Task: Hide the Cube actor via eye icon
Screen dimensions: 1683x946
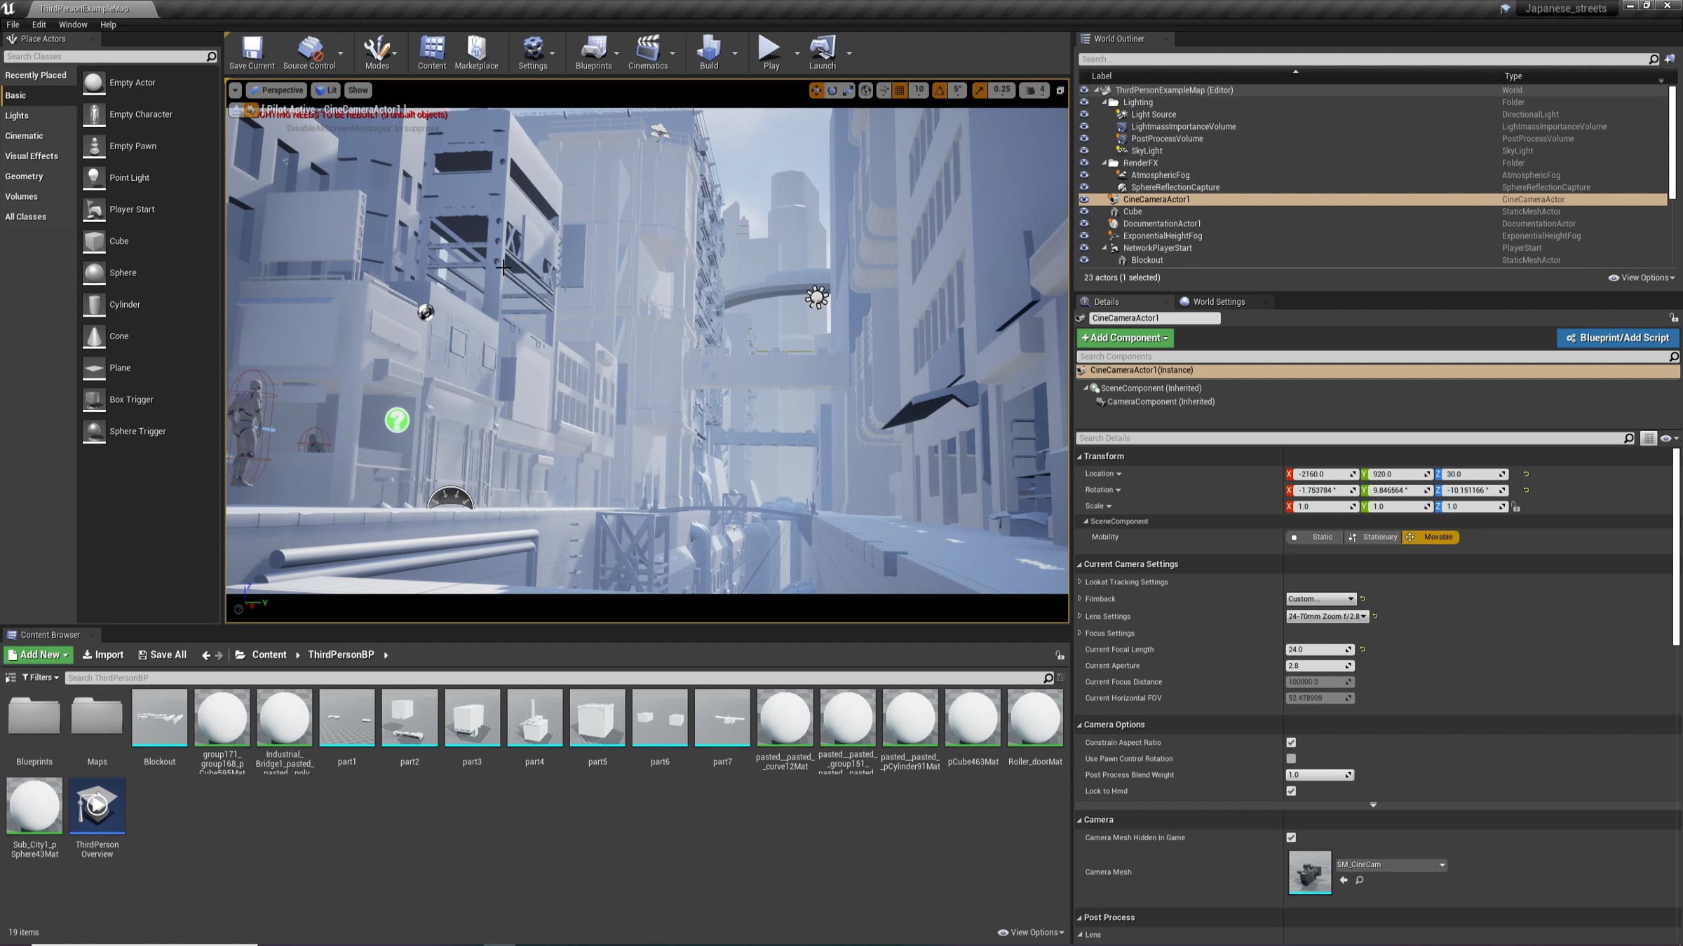Action: 1084,212
